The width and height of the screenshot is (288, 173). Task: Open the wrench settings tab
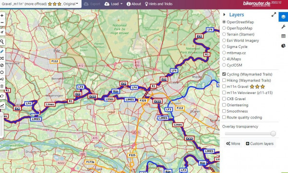tap(283, 27)
